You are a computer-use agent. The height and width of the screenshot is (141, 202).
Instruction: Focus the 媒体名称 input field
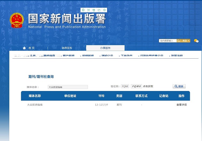67,87
